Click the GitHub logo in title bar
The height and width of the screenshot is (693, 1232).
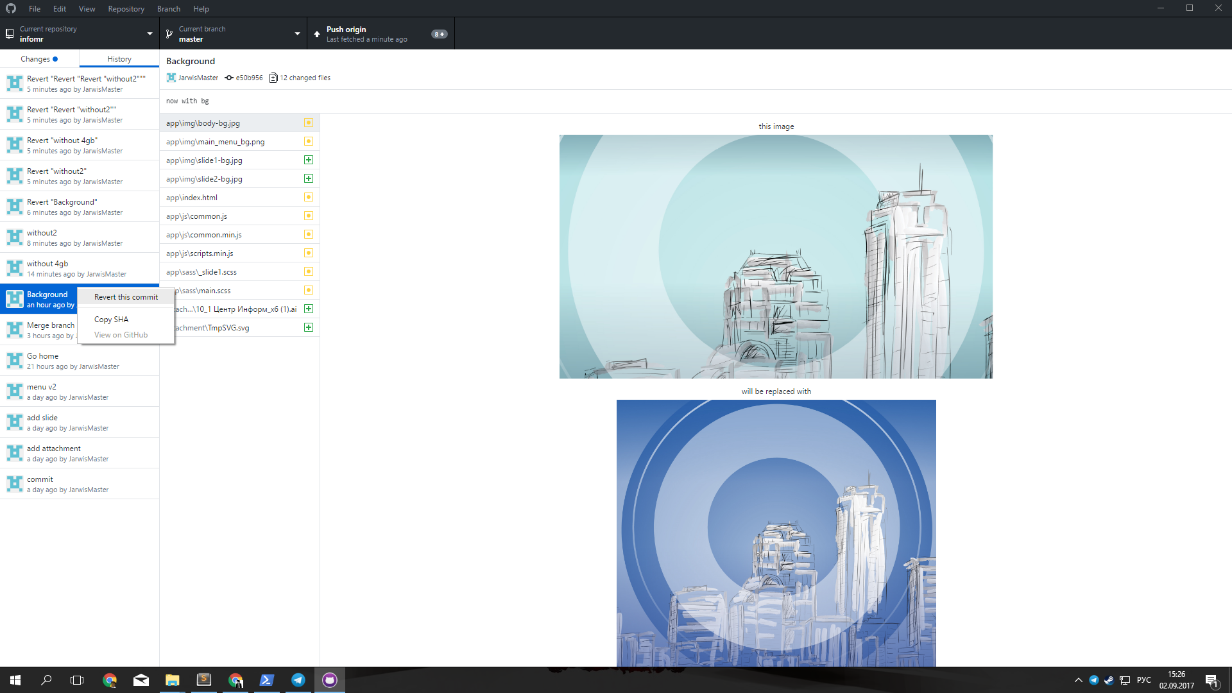[11, 8]
